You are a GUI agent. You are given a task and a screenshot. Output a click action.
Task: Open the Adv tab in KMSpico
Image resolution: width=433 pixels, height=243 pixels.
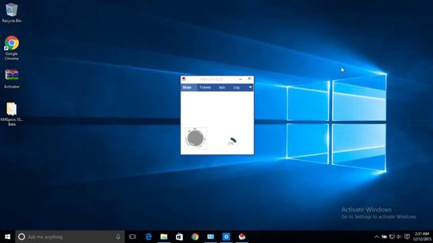point(222,87)
